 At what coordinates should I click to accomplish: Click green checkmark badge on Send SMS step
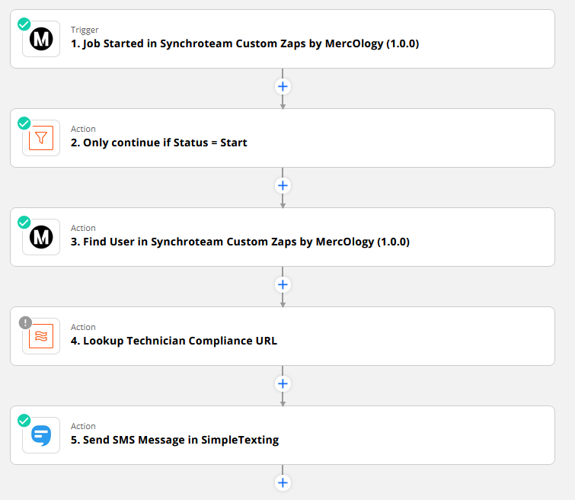click(24, 421)
